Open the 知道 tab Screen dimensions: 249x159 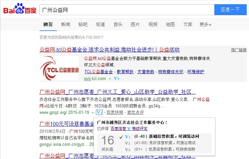click(100, 25)
